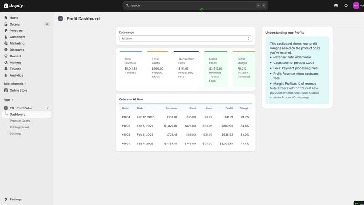Open the Analytics menu item

(16, 75)
